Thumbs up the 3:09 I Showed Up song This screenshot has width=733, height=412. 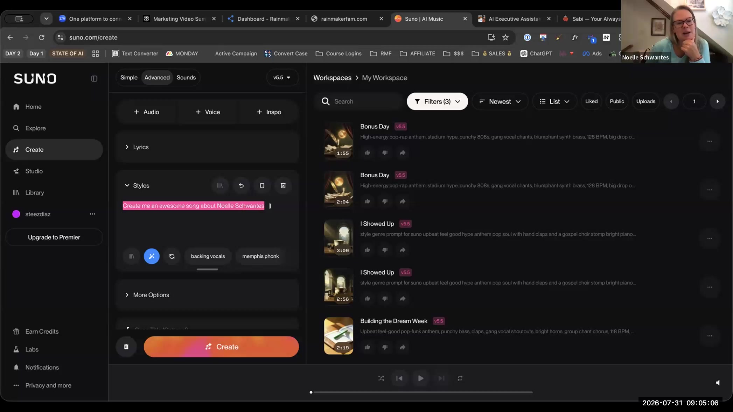367,250
